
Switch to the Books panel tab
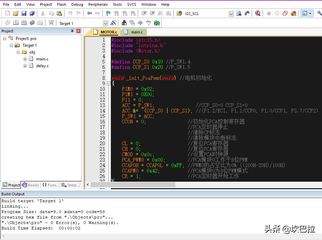point(30,185)
